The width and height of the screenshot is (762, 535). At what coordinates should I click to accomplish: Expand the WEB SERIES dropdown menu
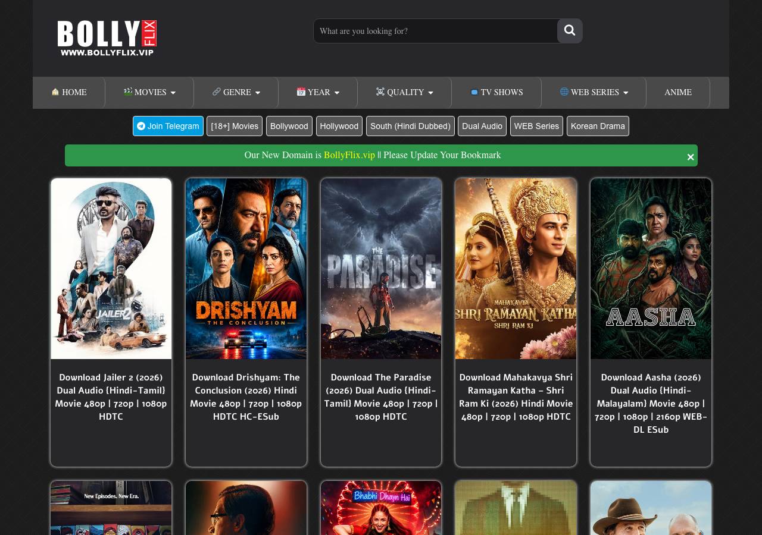tap(594, 93)
